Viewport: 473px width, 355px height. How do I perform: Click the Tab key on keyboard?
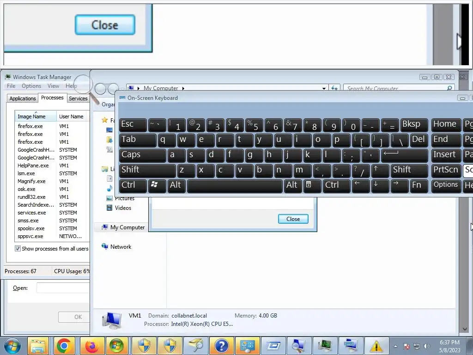[138, 140]
